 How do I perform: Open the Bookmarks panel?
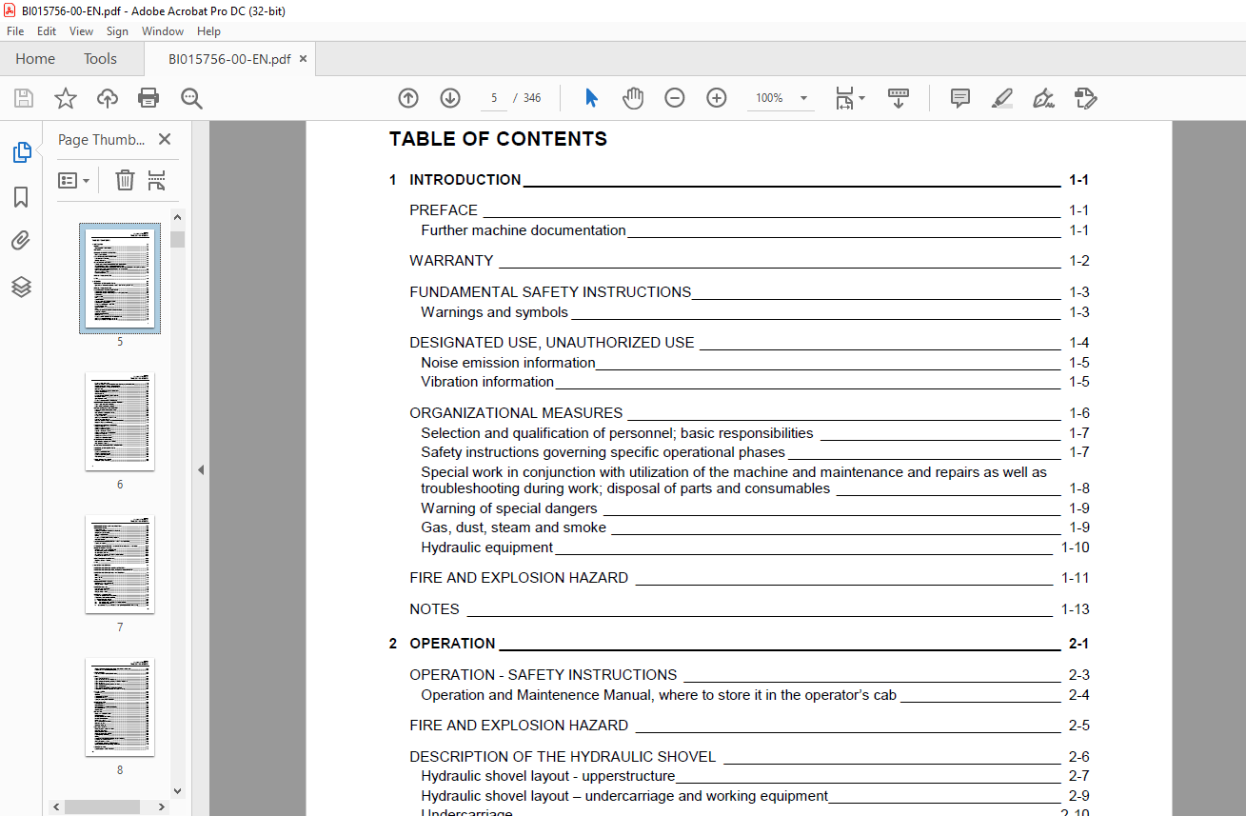[21, 197]
